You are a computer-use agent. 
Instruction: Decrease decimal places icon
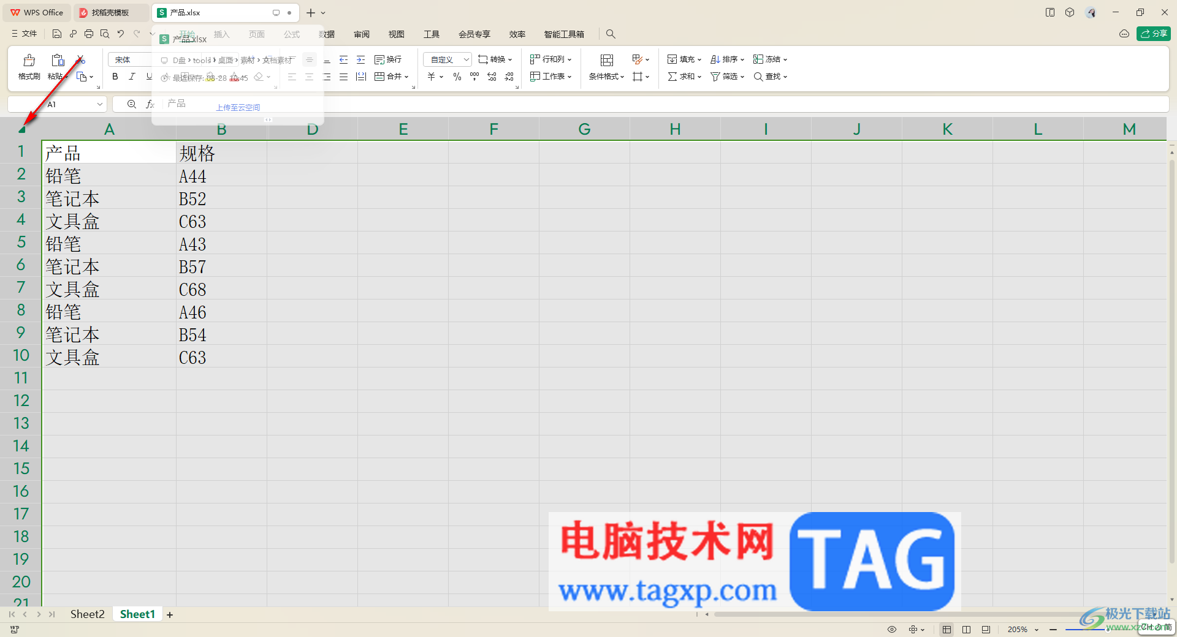click(509, 77)
